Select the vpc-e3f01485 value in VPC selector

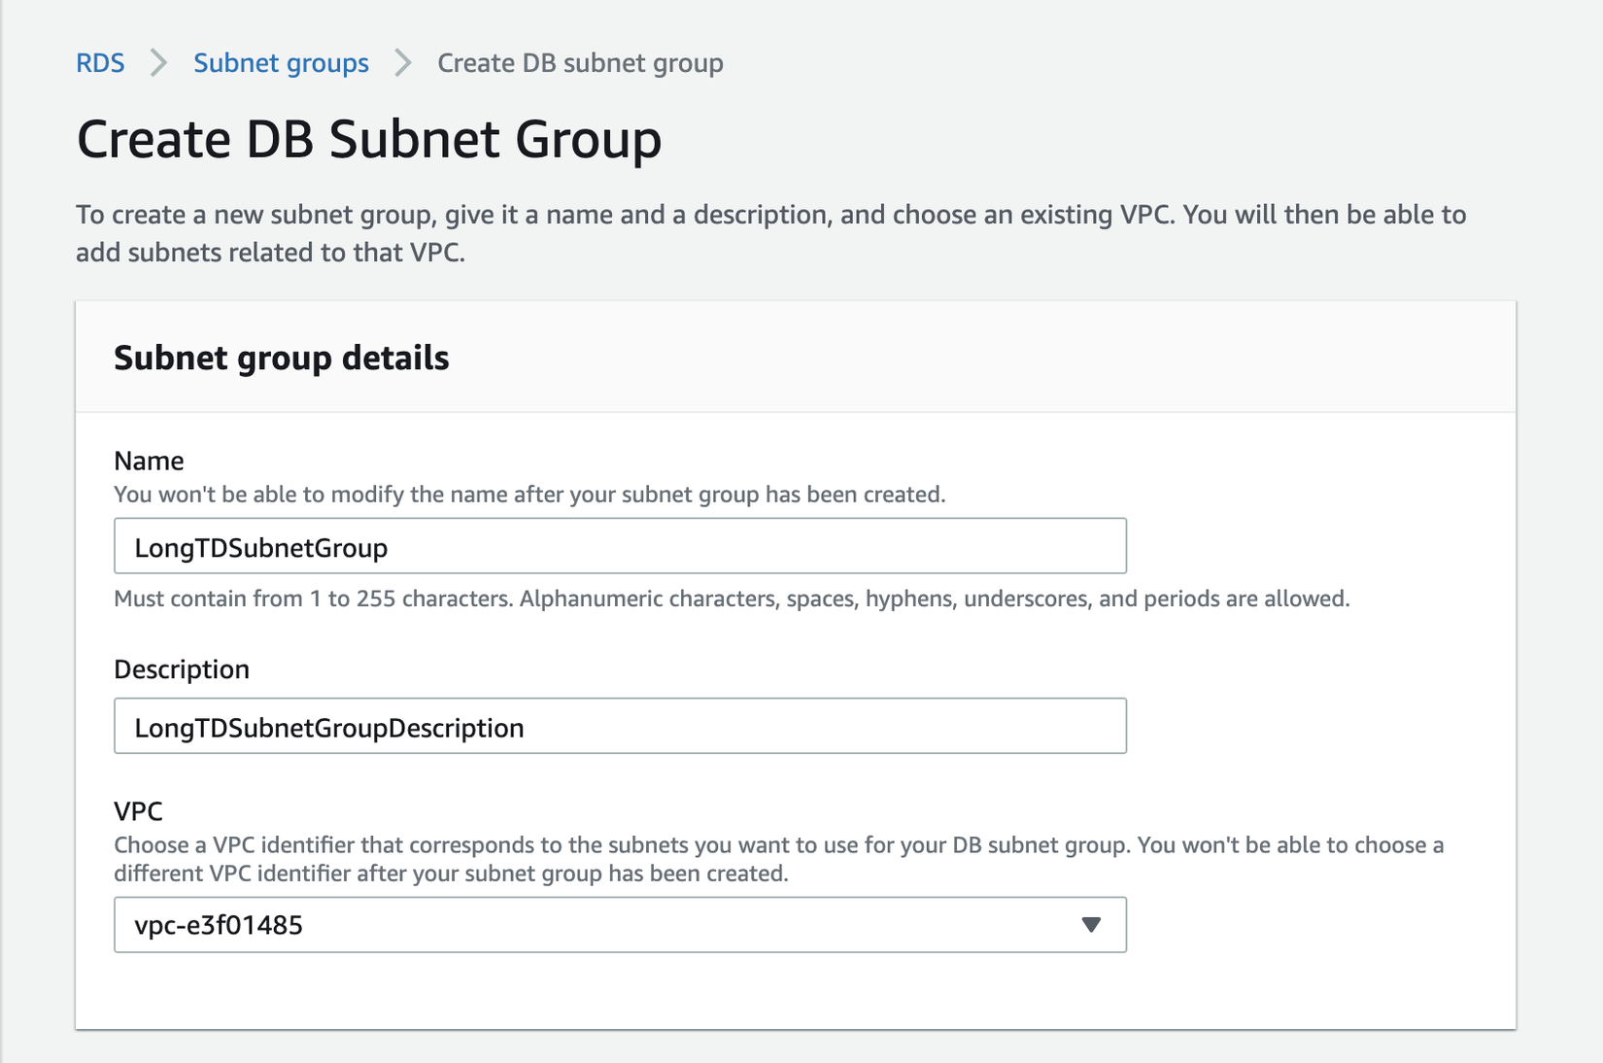pyautogui.click(x=220, y=925)
